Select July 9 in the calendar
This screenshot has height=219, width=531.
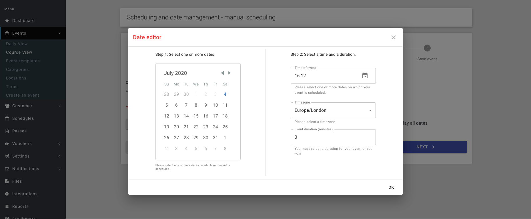206,105
